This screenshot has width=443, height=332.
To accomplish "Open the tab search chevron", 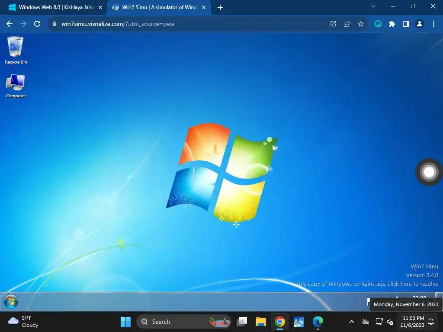I will tap(373, 6).
